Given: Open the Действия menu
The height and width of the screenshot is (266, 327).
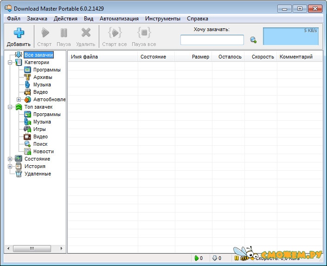Looking at the screenshot, I should coord(65,19).
